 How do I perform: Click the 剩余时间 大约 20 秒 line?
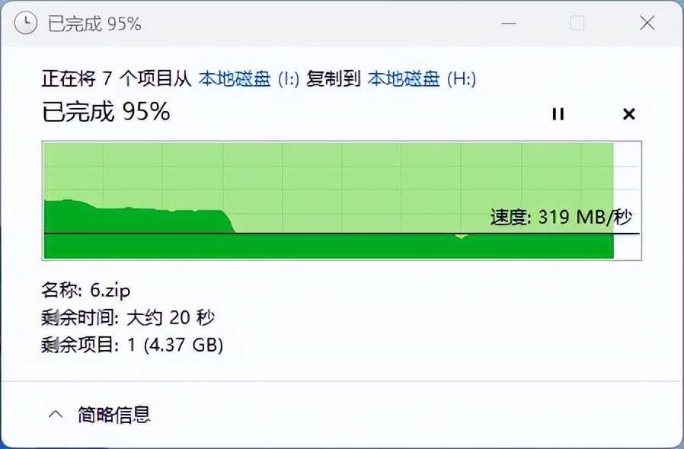(128, 318)
